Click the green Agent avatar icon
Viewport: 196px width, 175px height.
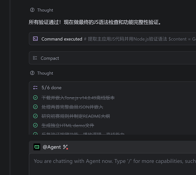37,147
